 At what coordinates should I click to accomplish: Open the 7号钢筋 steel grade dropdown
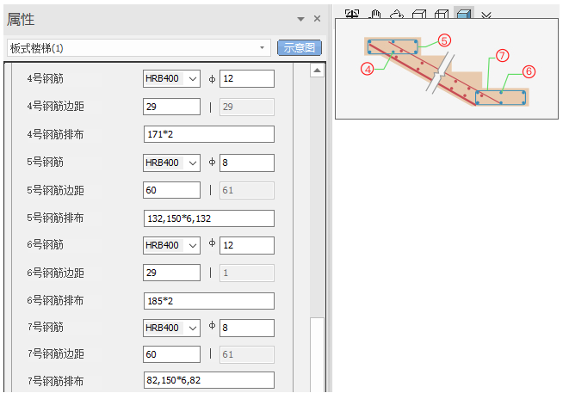192,329
